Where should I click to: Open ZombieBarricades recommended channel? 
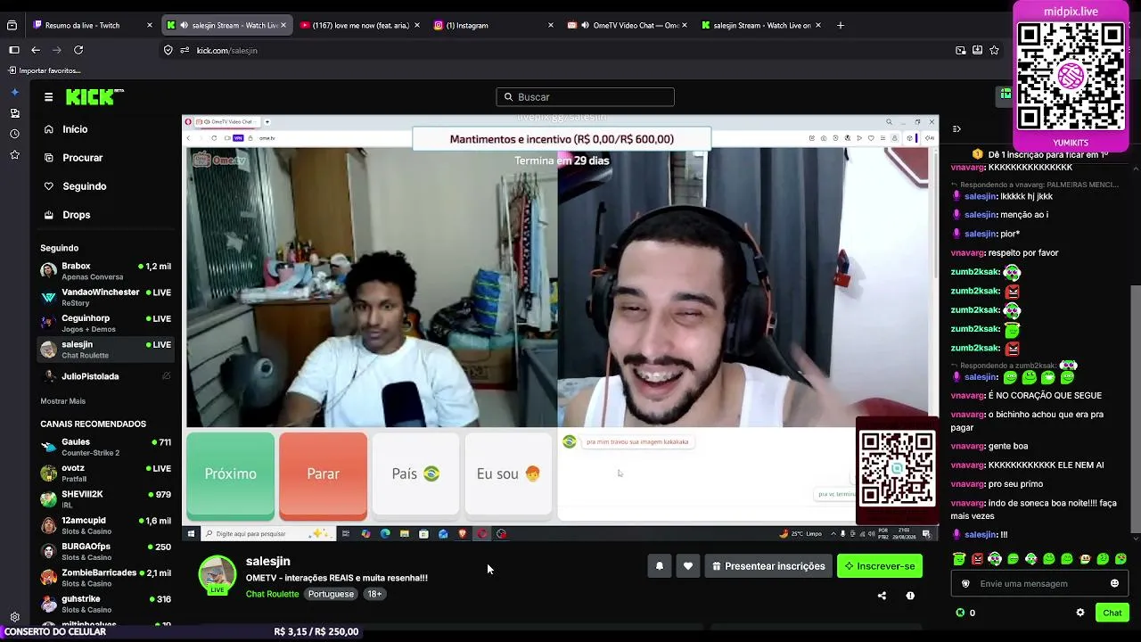tap(105, 578)
